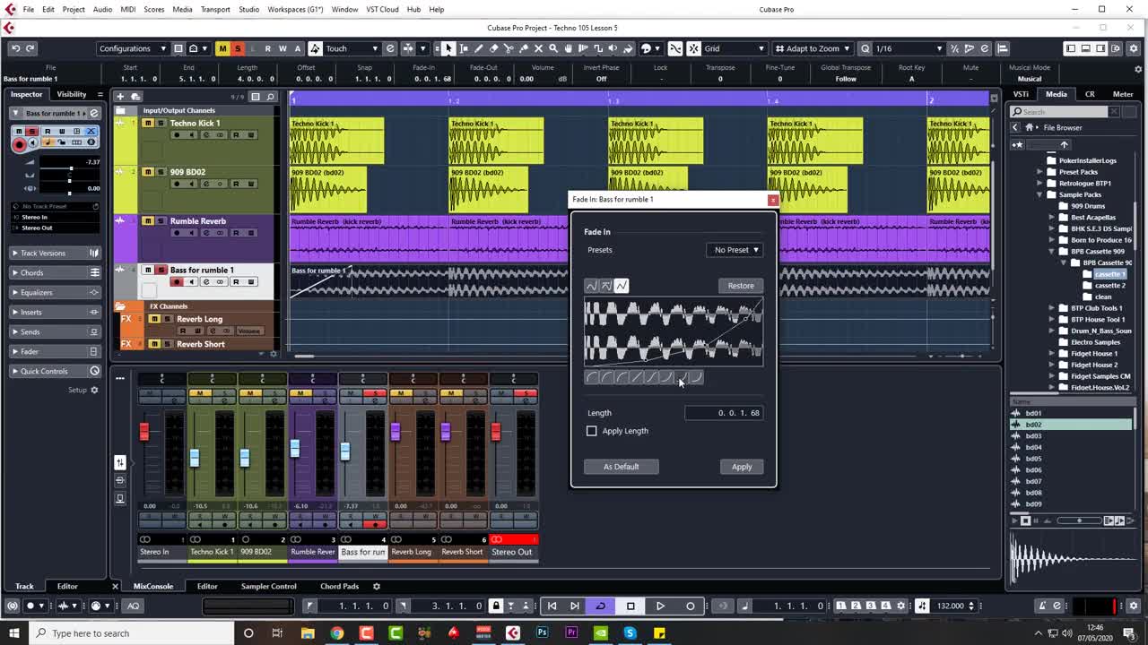
Task: Toggle the Cycle loop button
Action: (x=601, y=606)
